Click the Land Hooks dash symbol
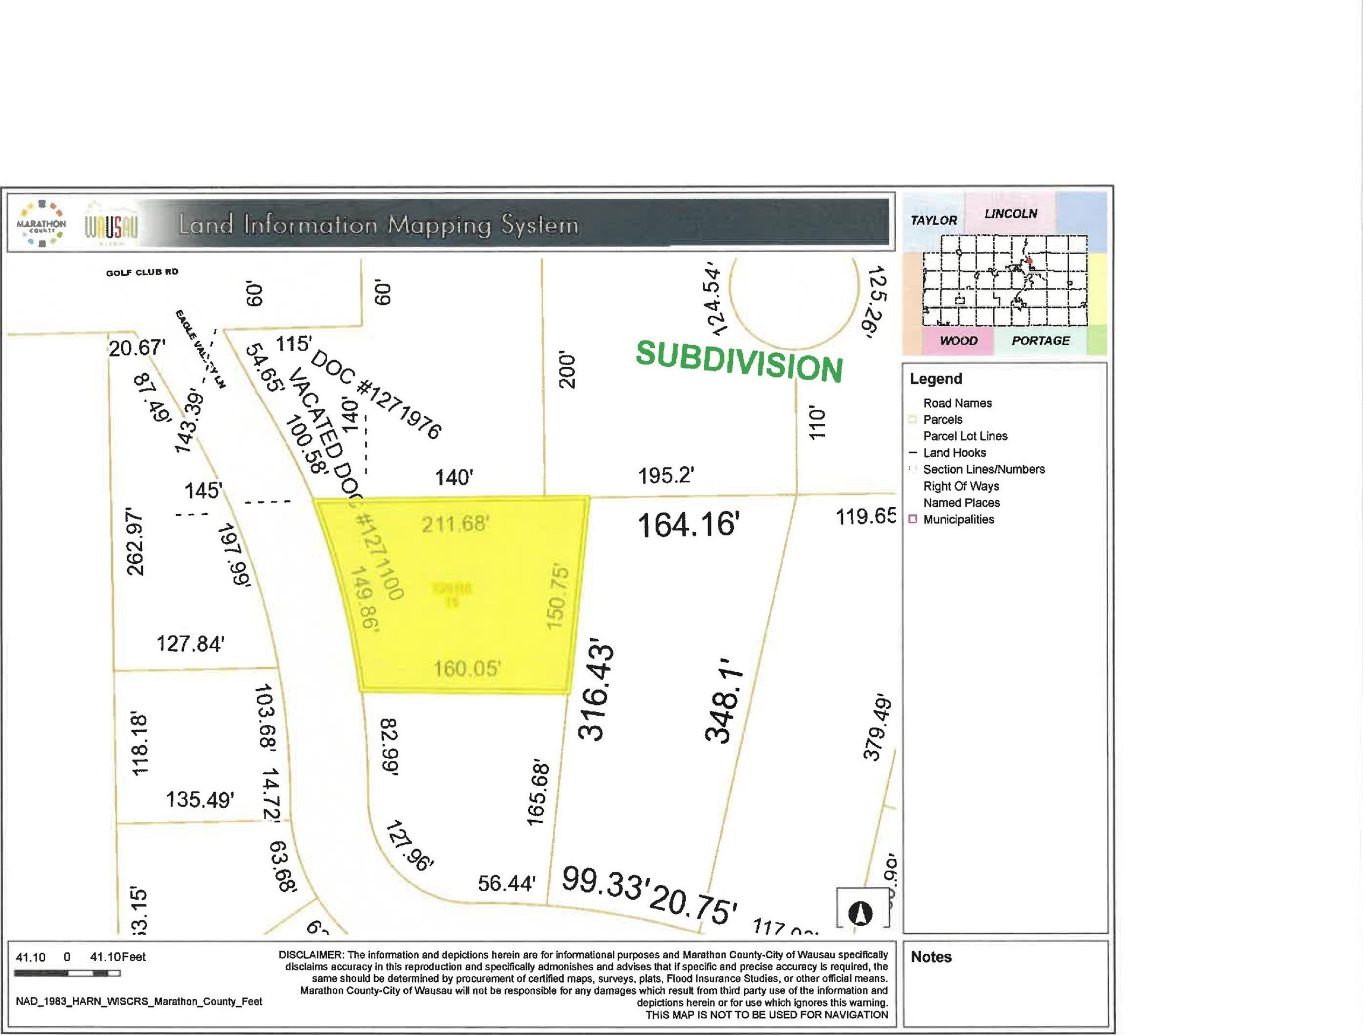The height and width of the screenshot is (1035, 1363). tap(913, 453)
